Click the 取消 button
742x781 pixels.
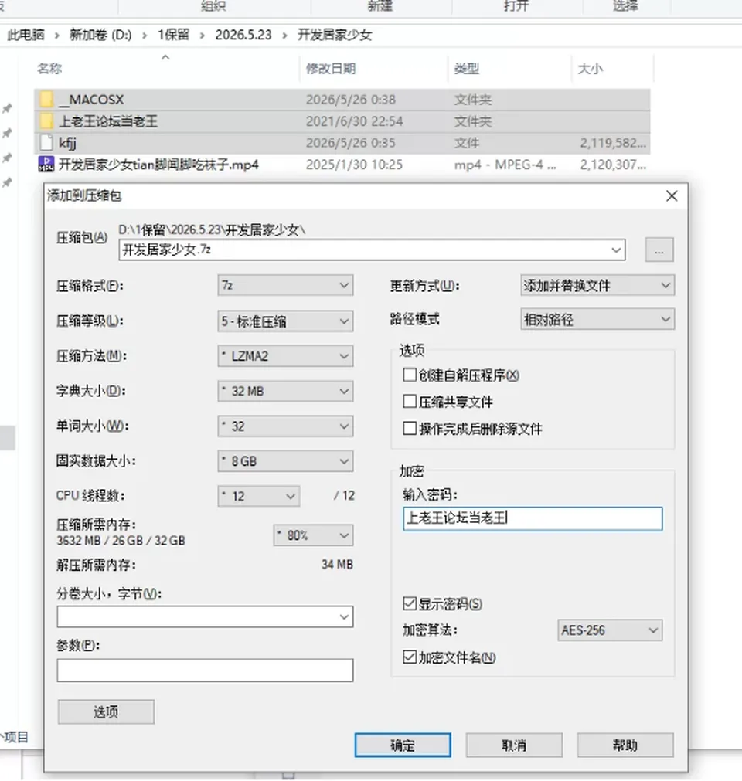(514, 745)
